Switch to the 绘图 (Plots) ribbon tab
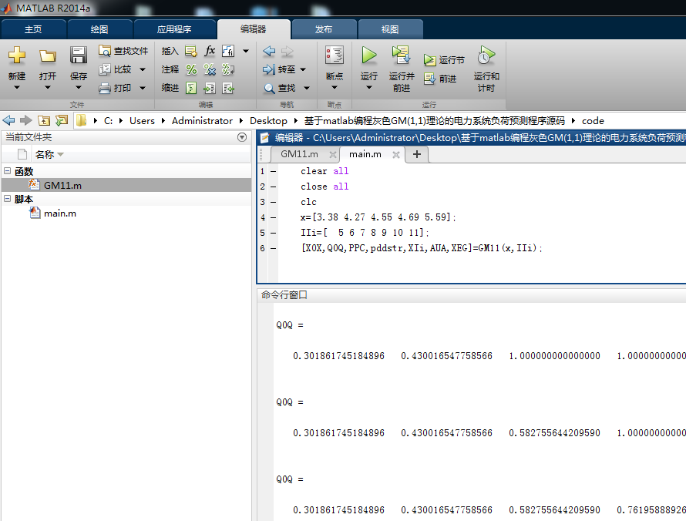This screenshot has width=686, height=521. [99, 29]
